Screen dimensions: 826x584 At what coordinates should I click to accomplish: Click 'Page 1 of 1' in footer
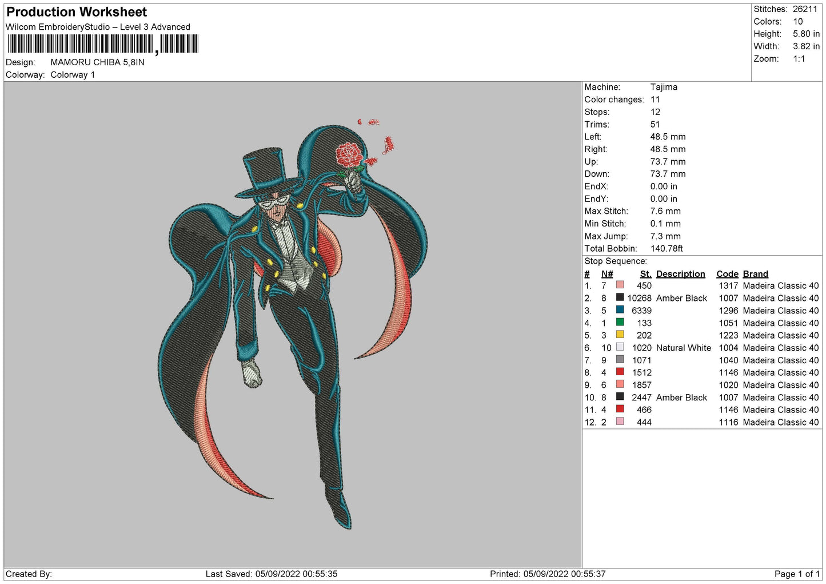pyautogui.click(x=797, y=574)
